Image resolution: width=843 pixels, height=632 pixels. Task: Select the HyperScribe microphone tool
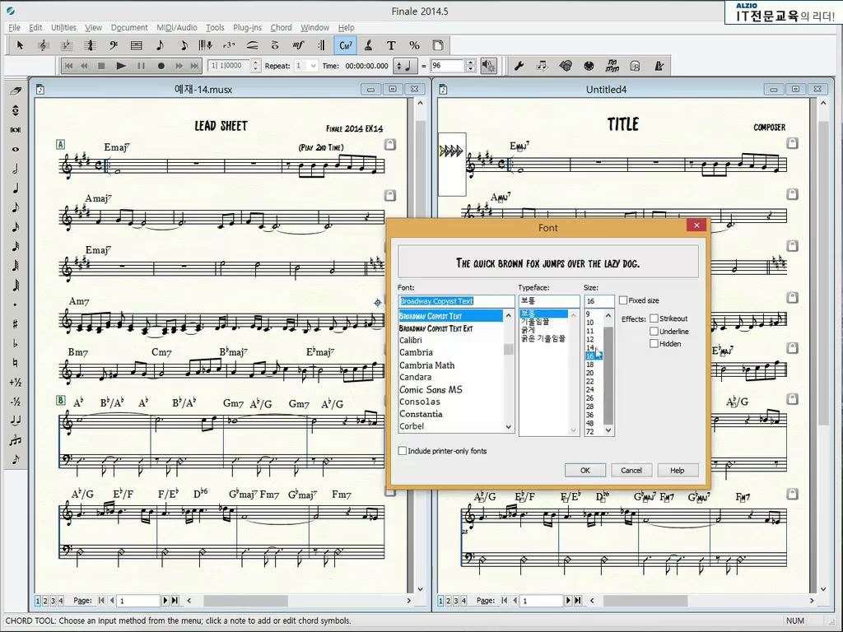pos(206,46)
